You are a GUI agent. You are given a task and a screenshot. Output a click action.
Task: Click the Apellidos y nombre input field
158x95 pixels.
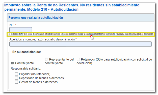[x=81, y=44]
